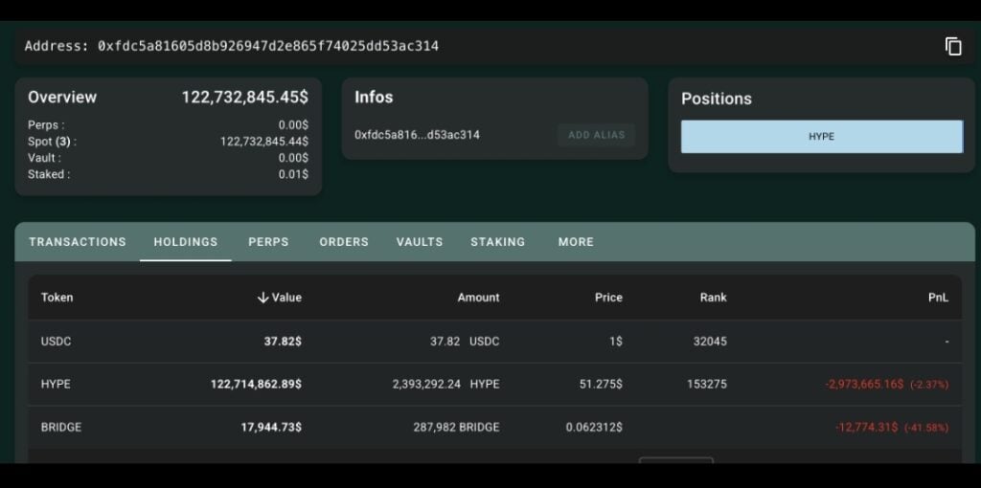981x488 pixels.
Task: Click the BRIDGE price 0.062312$
Action: [594, 428]
